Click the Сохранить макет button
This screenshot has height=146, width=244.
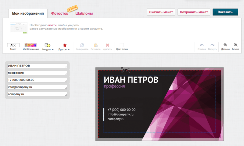click(194, 12)
